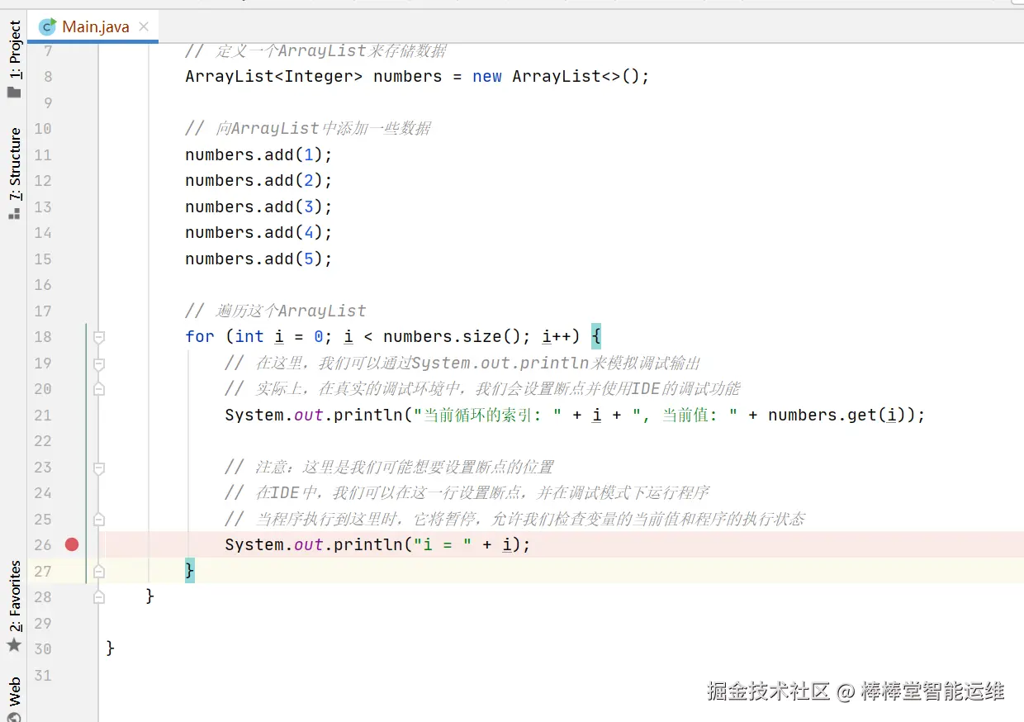Click fold end marker at line 25

(99, 520)
